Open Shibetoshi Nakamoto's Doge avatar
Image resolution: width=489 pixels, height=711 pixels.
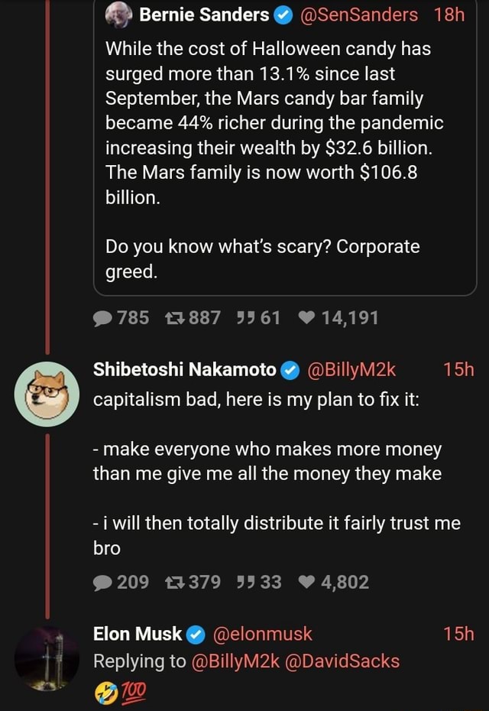pyautogui.click(x=47, y=394)
